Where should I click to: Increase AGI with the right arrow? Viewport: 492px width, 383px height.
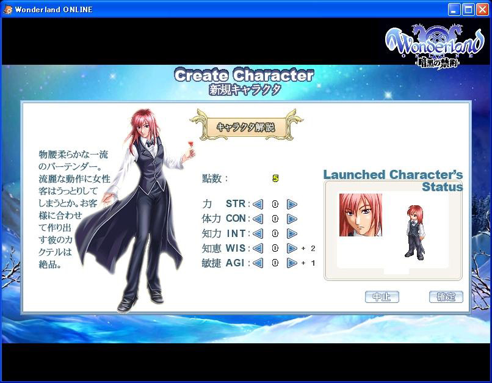tap(292, 263)
